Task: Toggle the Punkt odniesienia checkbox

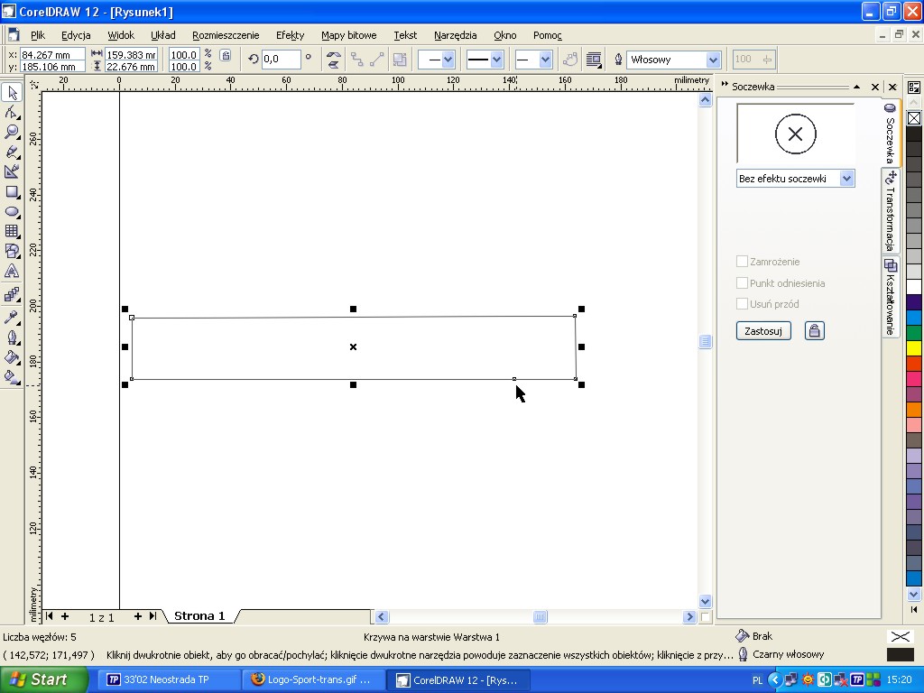Action: coord(743,283)
